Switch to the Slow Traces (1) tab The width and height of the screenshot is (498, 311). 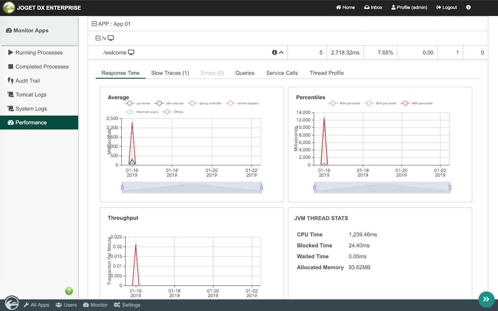[x=170, y=73]
